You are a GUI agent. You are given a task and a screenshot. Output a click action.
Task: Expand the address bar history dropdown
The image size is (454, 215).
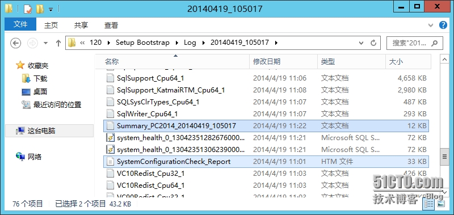coord(361,43)
